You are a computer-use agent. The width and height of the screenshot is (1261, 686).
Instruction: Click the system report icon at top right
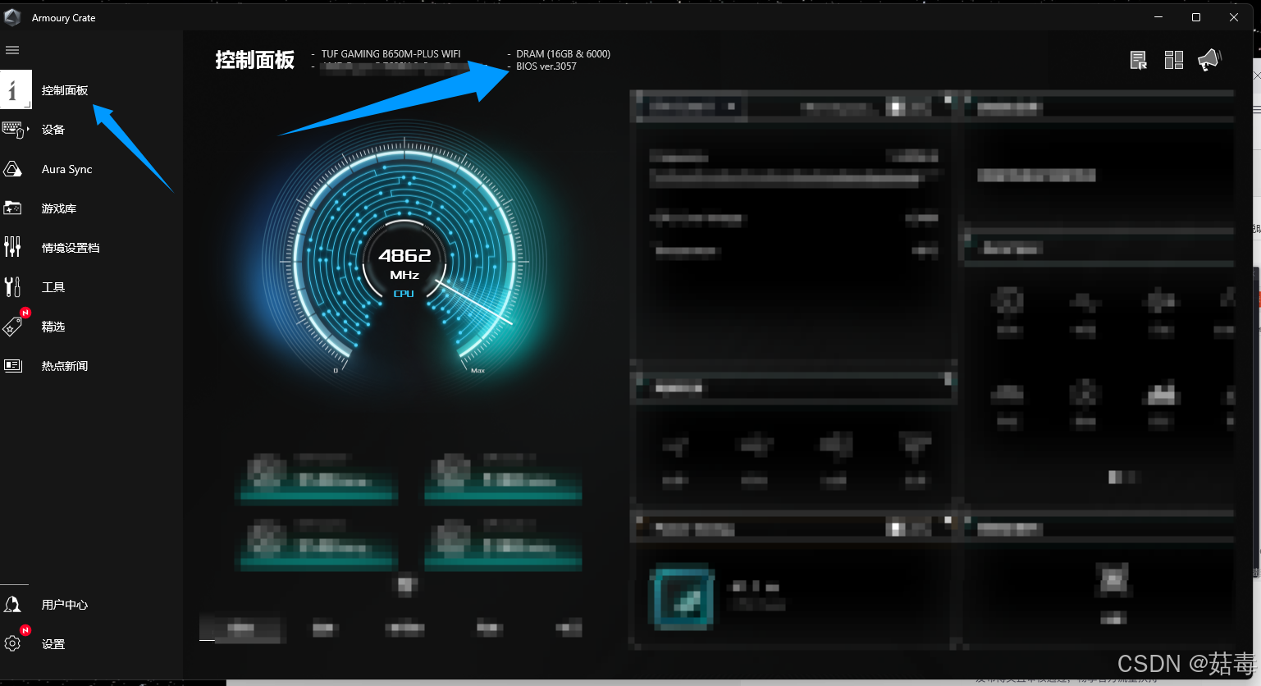pos(1138,60)
